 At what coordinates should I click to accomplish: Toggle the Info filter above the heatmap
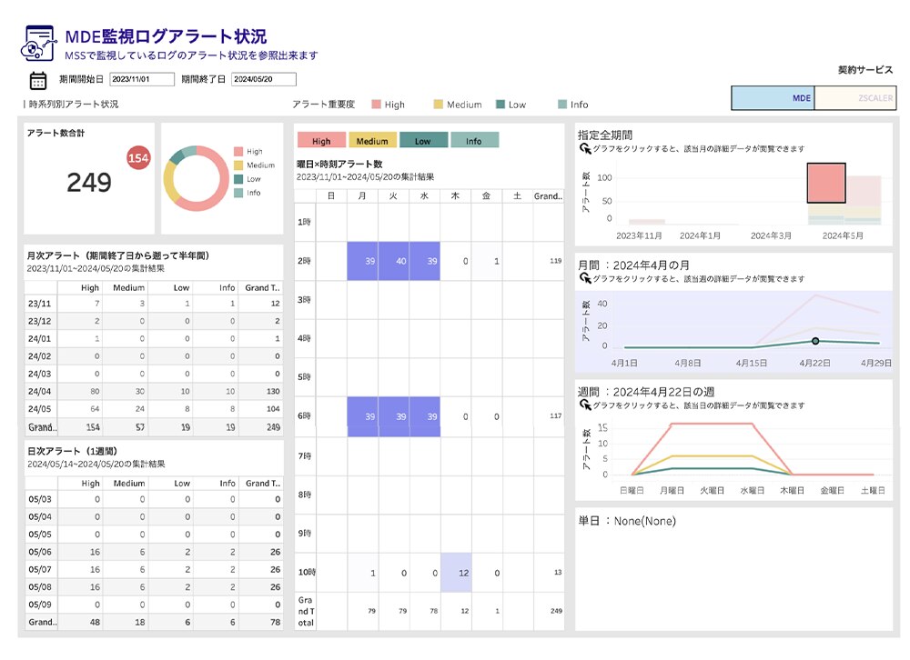coord(474,141)
